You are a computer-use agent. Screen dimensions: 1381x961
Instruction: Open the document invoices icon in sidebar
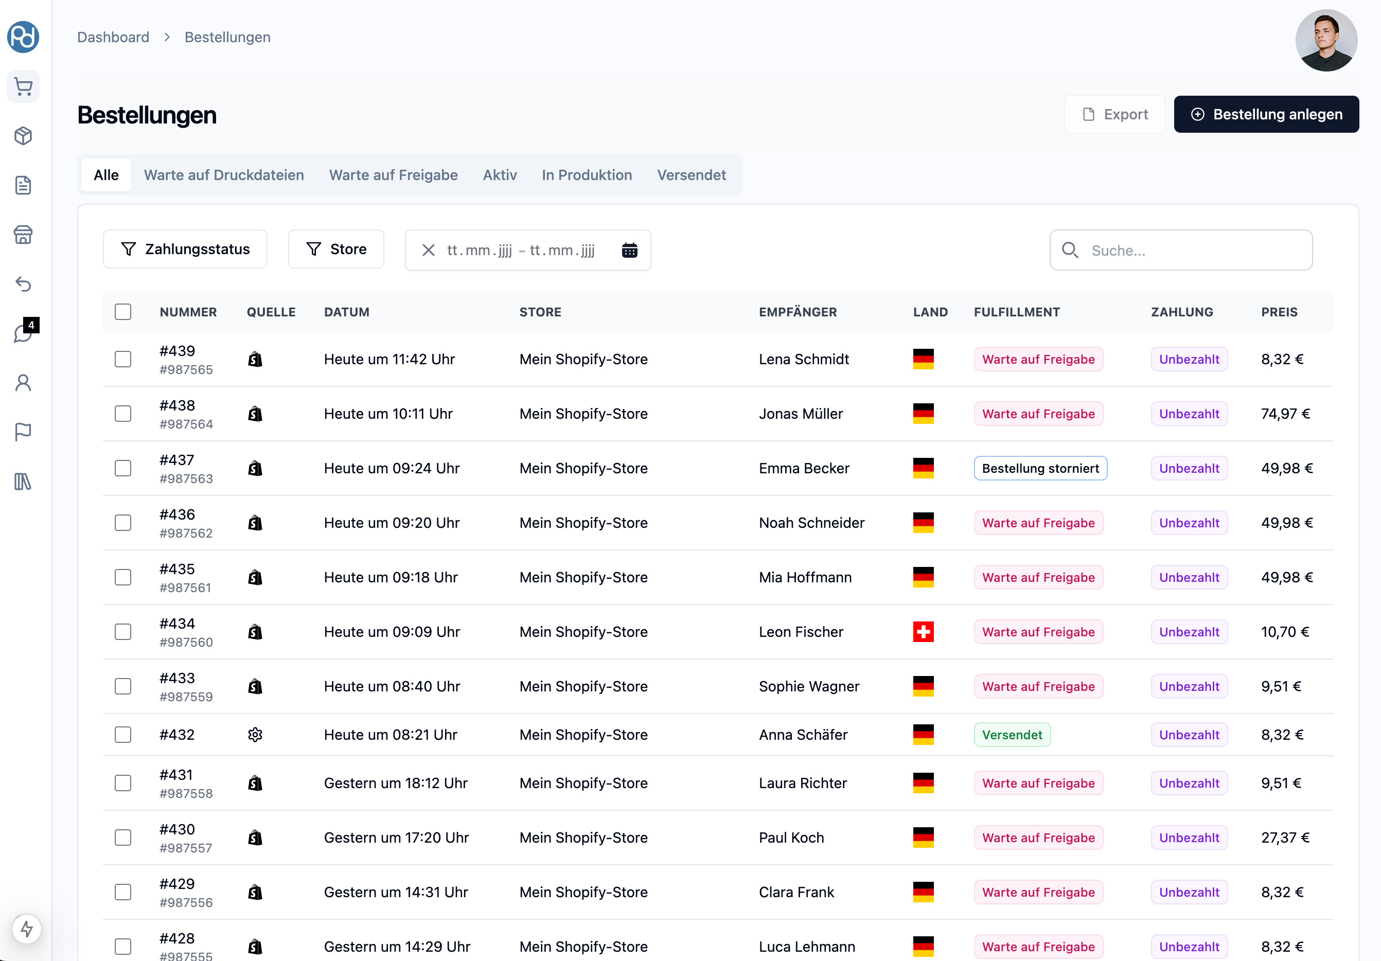point(23,185)
